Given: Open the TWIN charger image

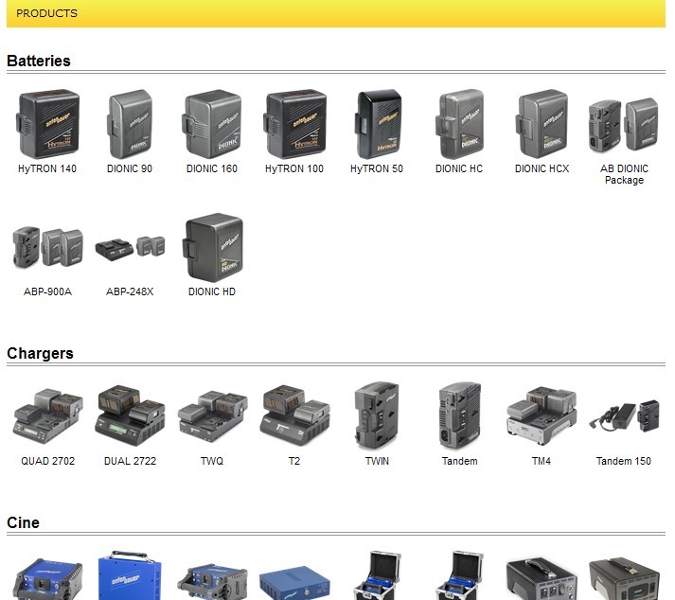Looking at the screenshot, I should 377,415.
